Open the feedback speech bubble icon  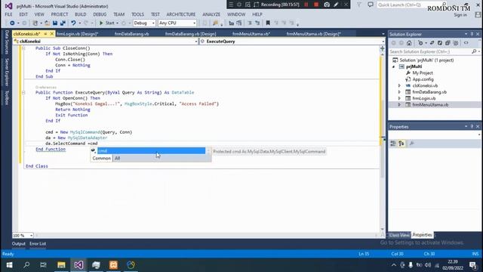(371, 5)
